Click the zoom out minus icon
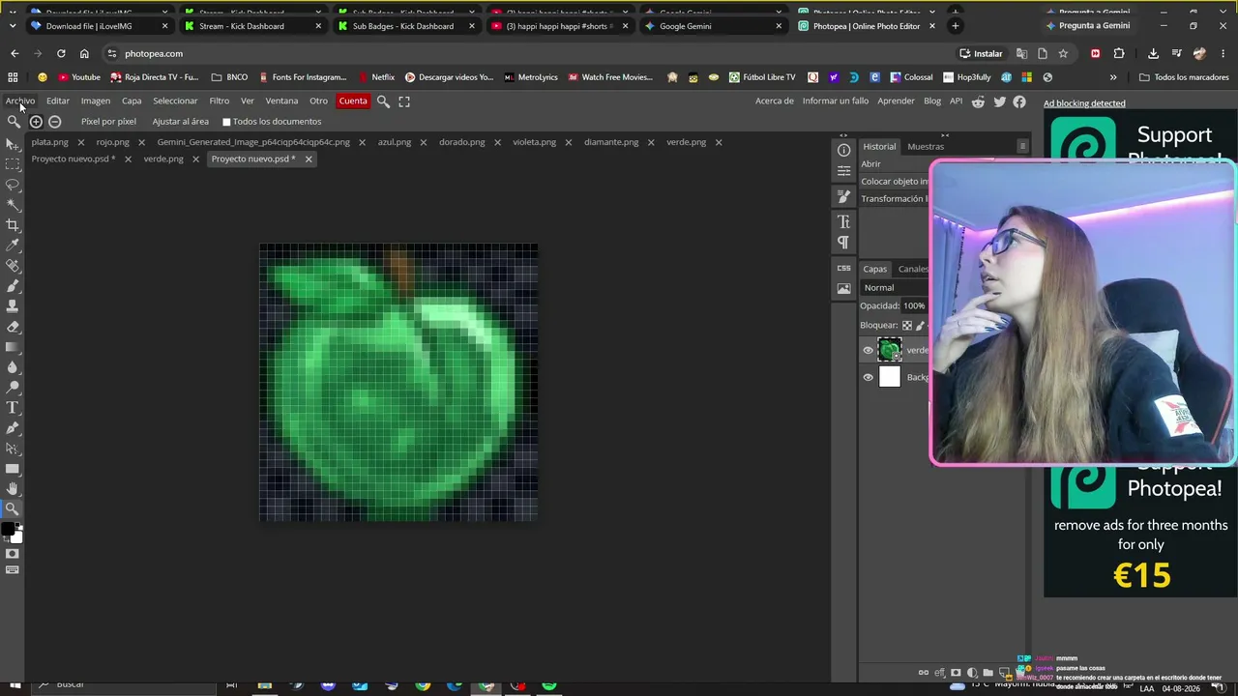This screenshot has width=1238, height=696. coord(55,122)
